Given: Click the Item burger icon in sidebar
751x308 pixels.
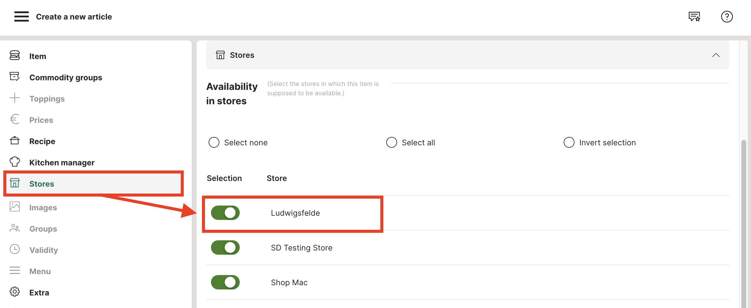Looking at the screenshot, I should pyautogui.click(x=15, y=55).
